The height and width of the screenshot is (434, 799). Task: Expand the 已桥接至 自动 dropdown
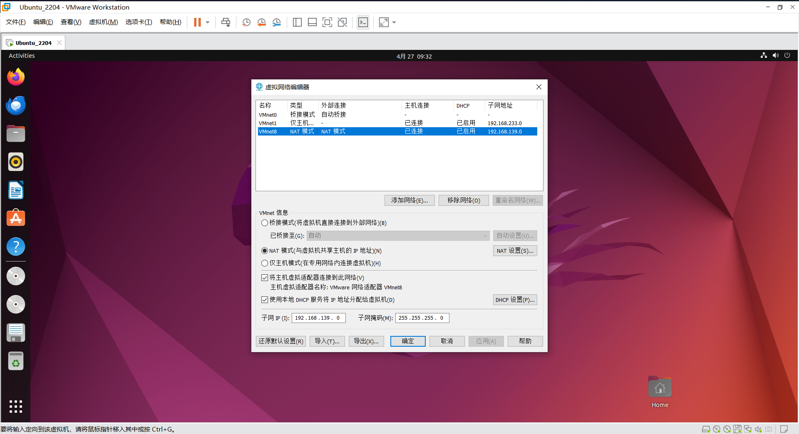[x=398, y=236]
